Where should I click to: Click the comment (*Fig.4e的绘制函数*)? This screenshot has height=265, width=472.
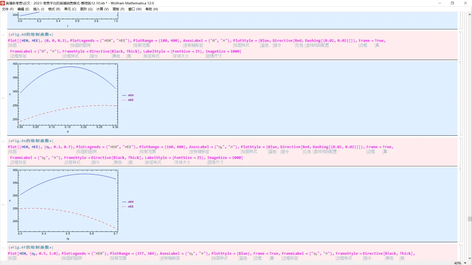click(x=31, y=141)
